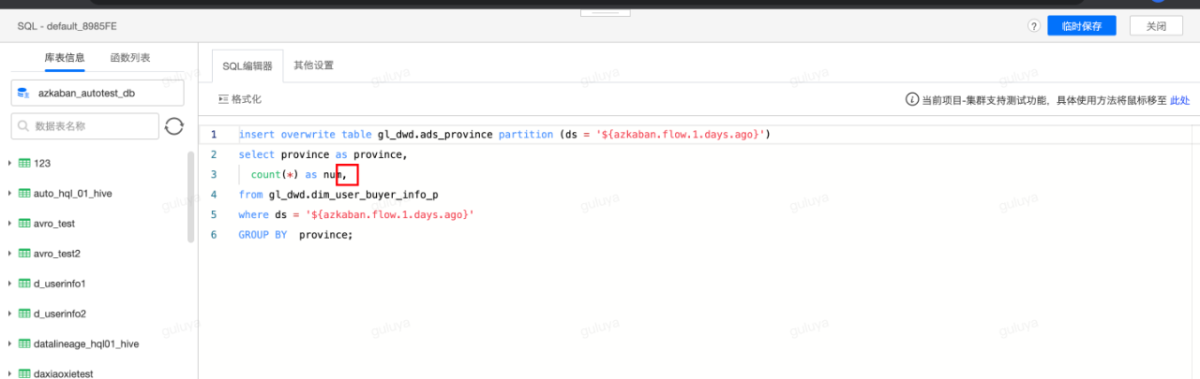1200x379 pixels.
Task: Expand the d_userinfo2 table node
Action: 9,313
